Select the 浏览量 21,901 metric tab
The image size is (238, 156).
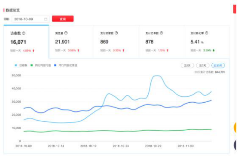point(71,42)
